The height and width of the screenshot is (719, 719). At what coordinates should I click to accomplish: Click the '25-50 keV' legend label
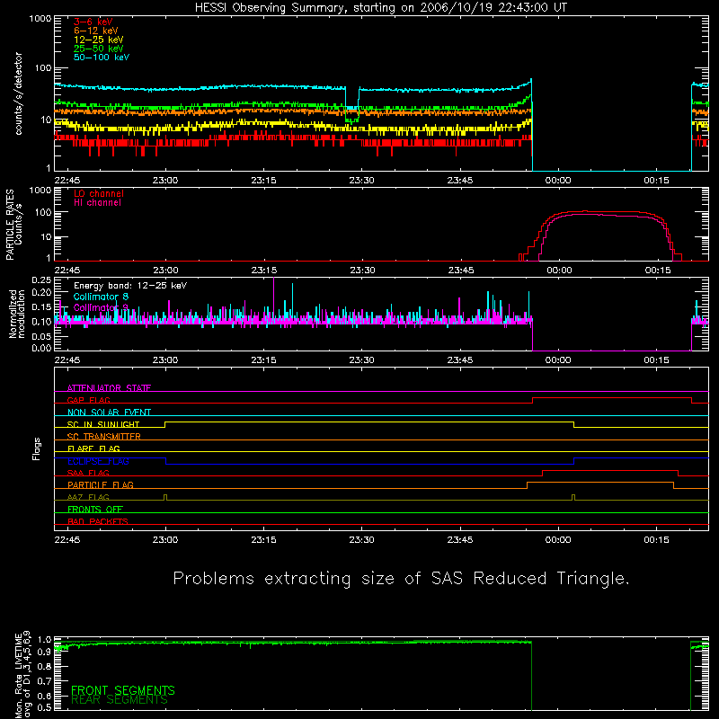(98, 49)
